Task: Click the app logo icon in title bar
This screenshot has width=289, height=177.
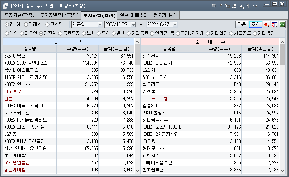Action: coord(5,6)
